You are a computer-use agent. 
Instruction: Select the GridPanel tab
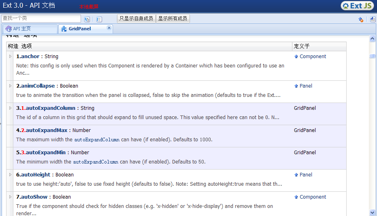[x=85, y=29]
